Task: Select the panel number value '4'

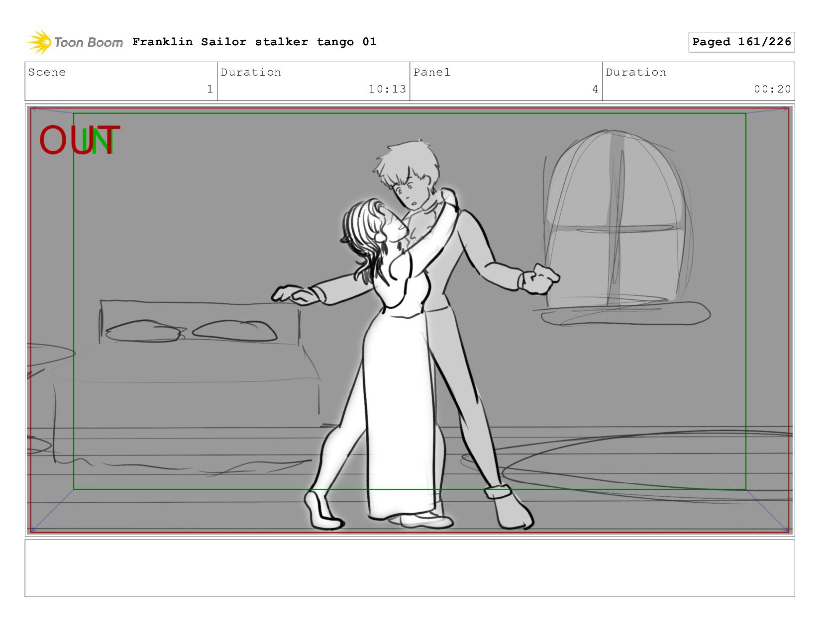Action: pos(595,89)
